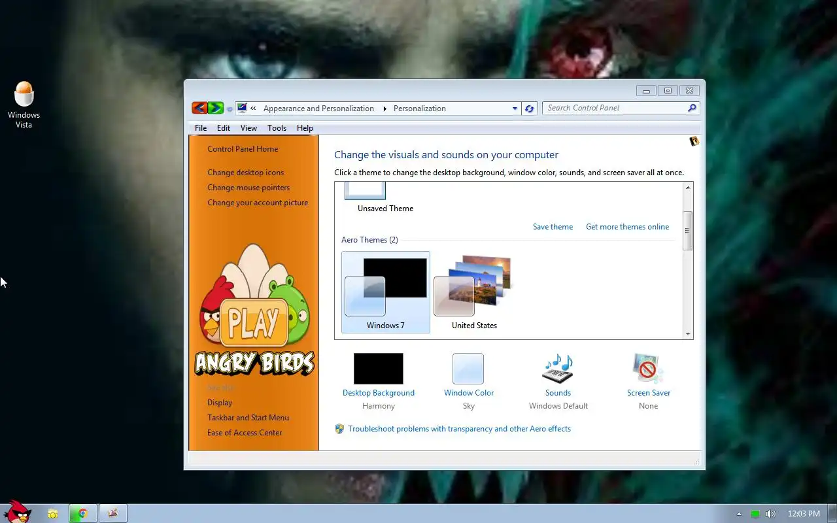Open the Windows Vista desktop shortcut
Image resolution: width=837 pixels, height=523 pixels.
pos(24,104)
